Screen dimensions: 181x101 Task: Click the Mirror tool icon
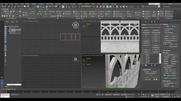(x=94, y=7)
